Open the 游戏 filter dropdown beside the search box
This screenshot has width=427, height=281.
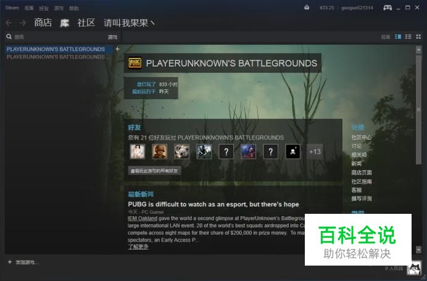point(112,37)
